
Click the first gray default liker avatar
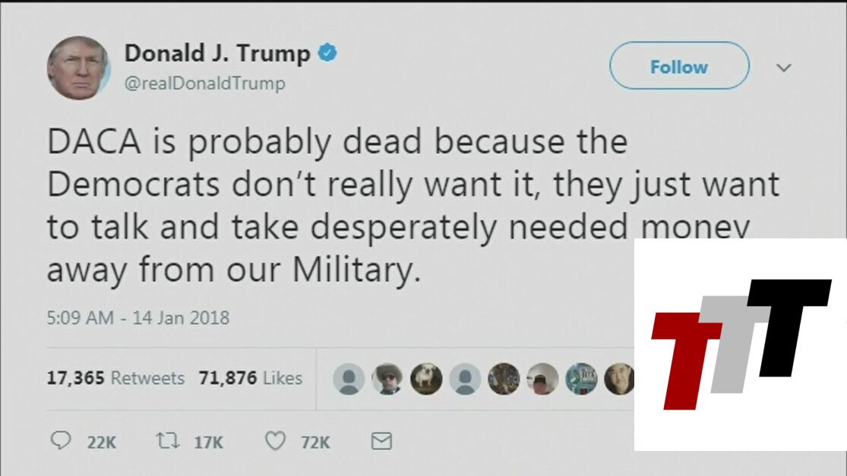coord(349,378)
